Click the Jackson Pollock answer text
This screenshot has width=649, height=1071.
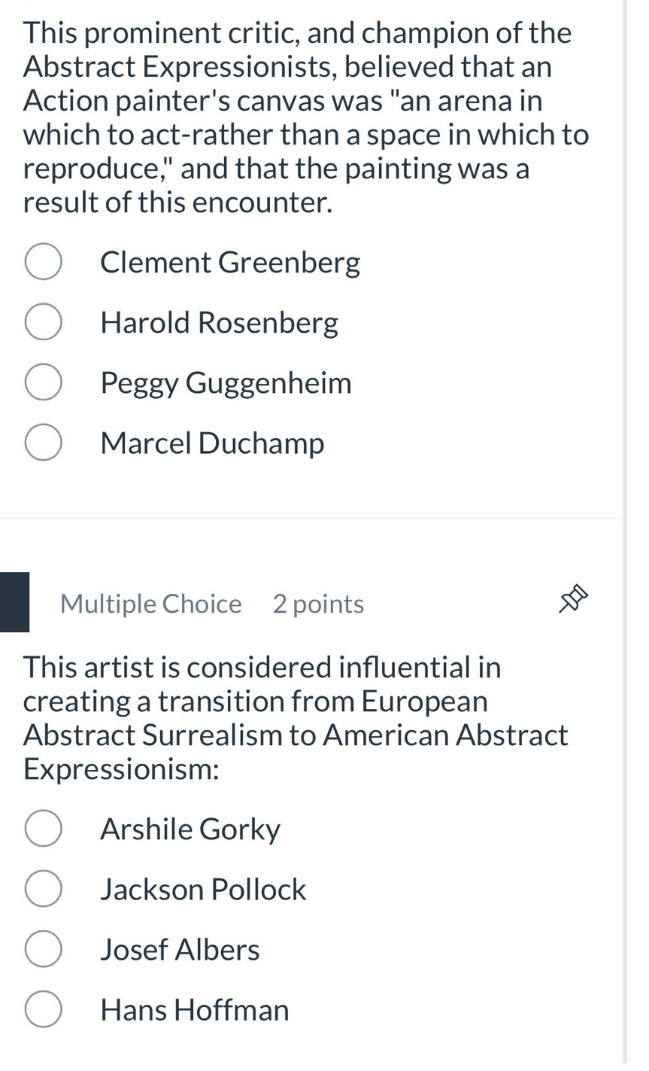click(x=203, y=888)
